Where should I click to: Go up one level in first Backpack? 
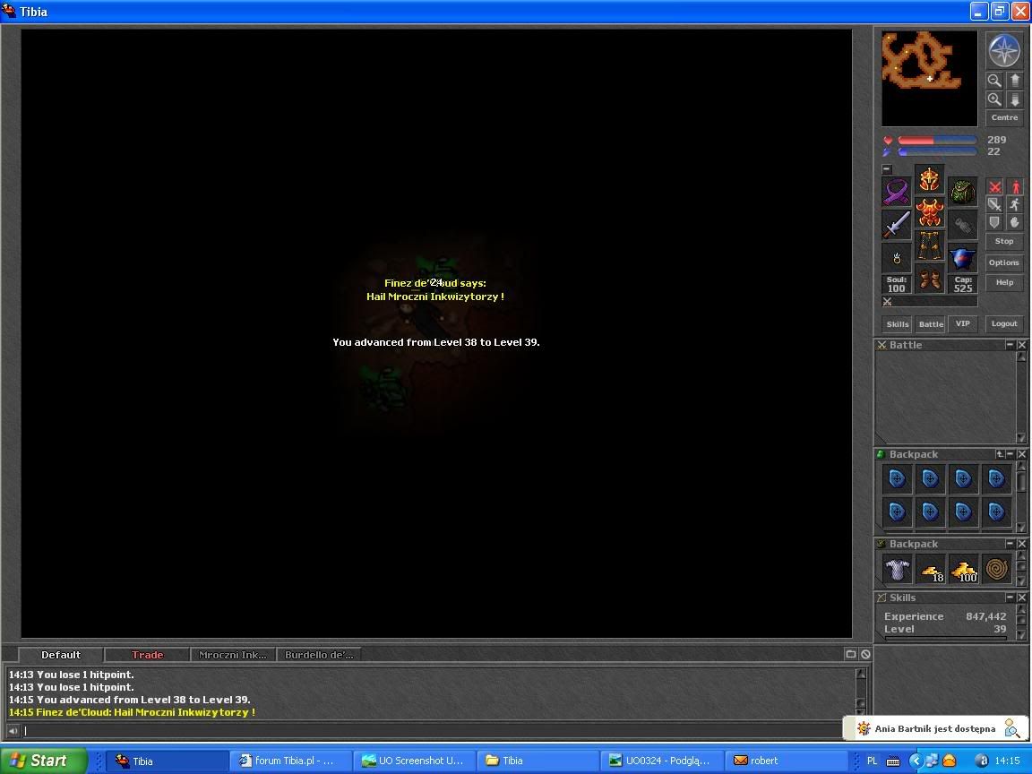[1000, 454]
